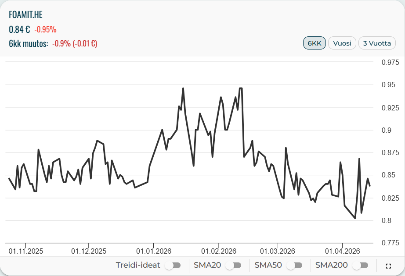Screen dimensions: 405x276
Task: Click the 01.02.2026 date tick label
Action: coord(219,251)
